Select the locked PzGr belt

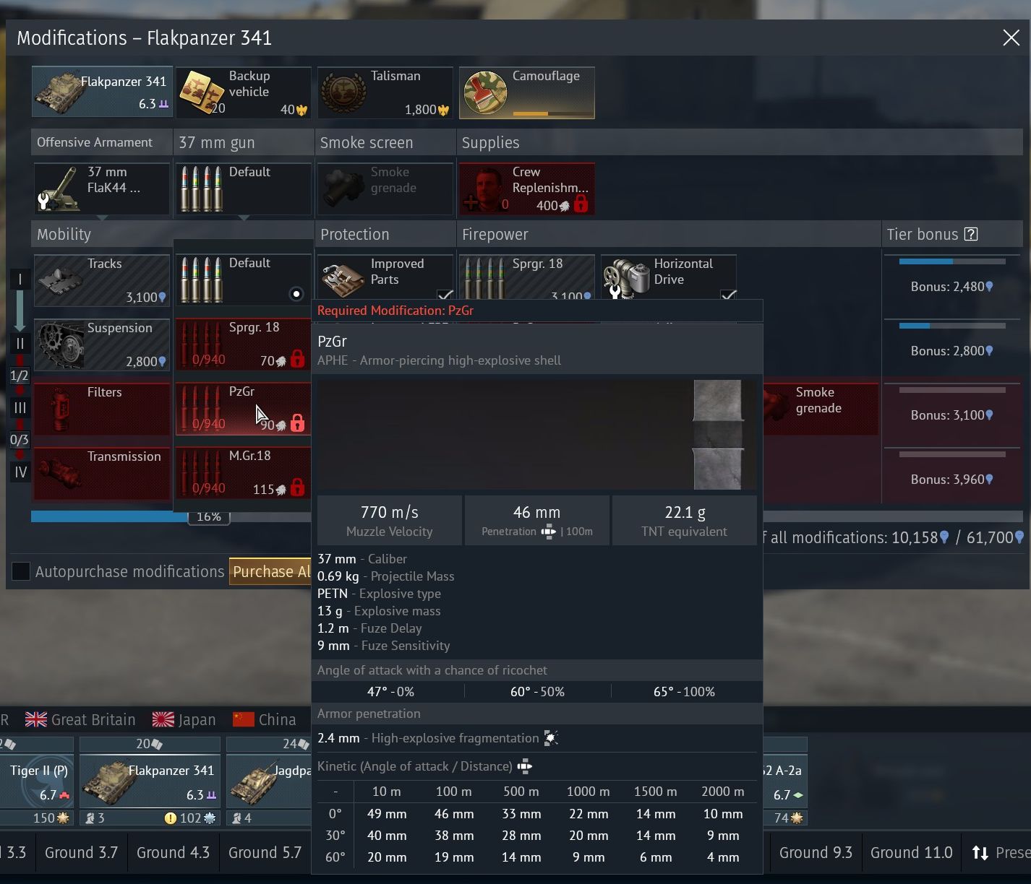coord(244,409)
